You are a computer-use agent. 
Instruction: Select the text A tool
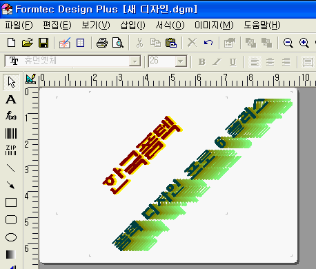11,100
